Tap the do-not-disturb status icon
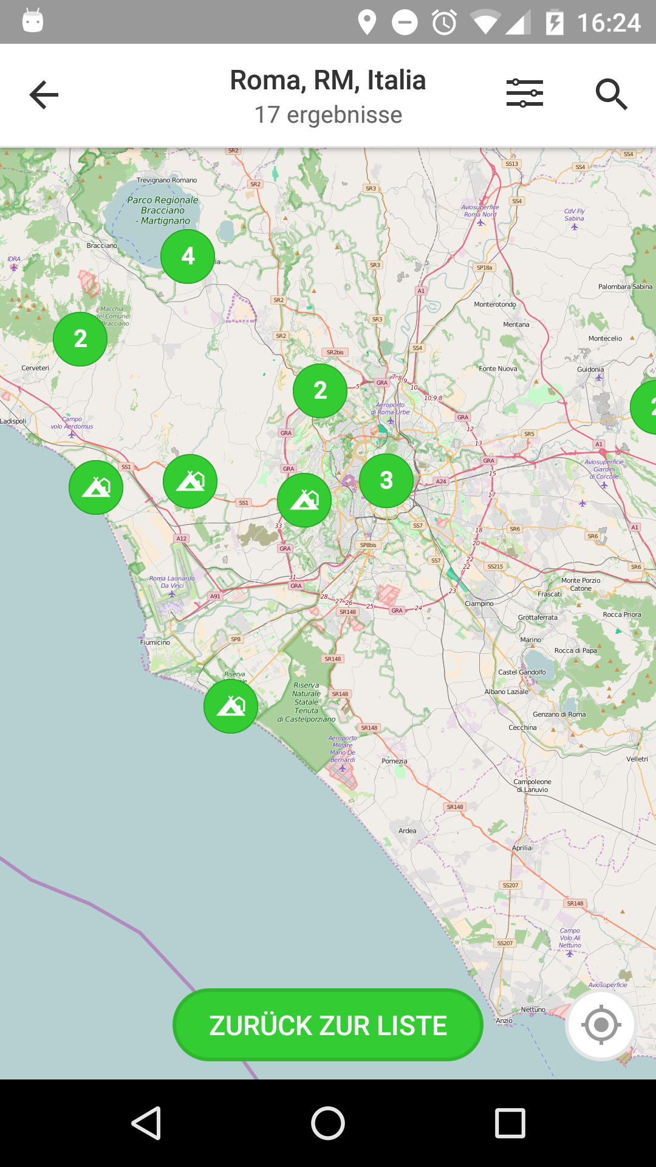Screen dimensions: 656x1167 405,23
